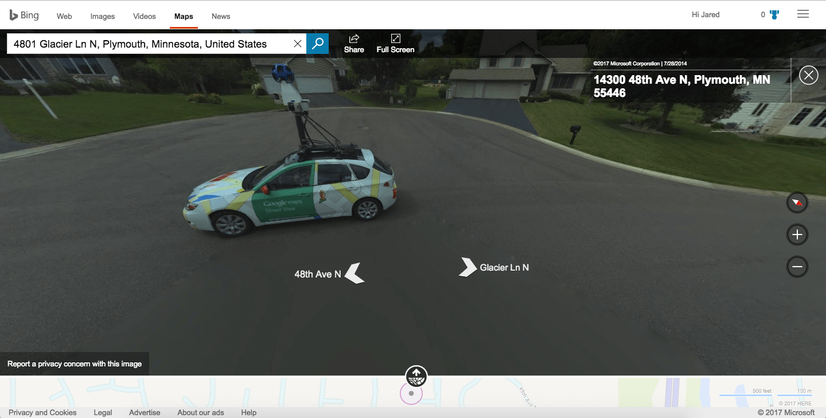This screenshot has width=826, height=418.
Task: Open the Privacy and Cookies page
Action: tap(42, 412)
